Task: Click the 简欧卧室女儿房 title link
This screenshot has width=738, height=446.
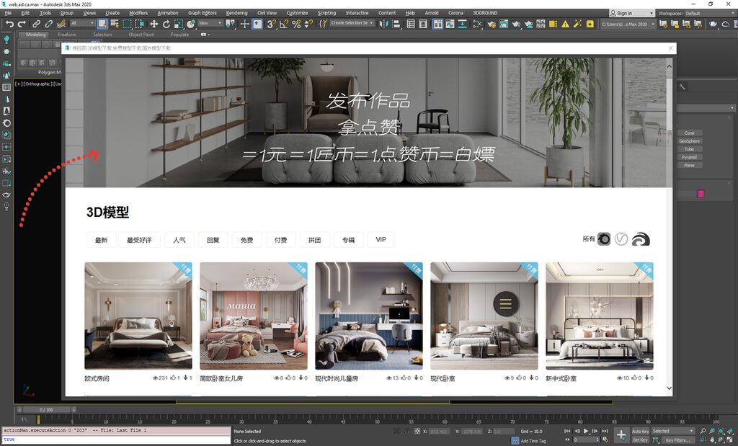Action: coord(221,378)
